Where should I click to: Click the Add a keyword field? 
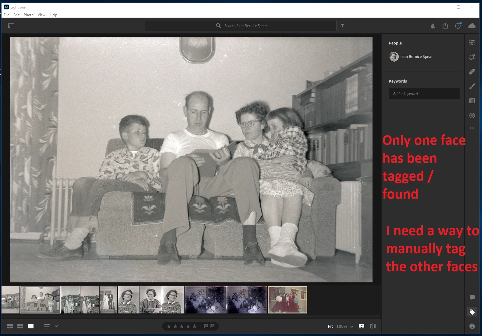(424, 94)
